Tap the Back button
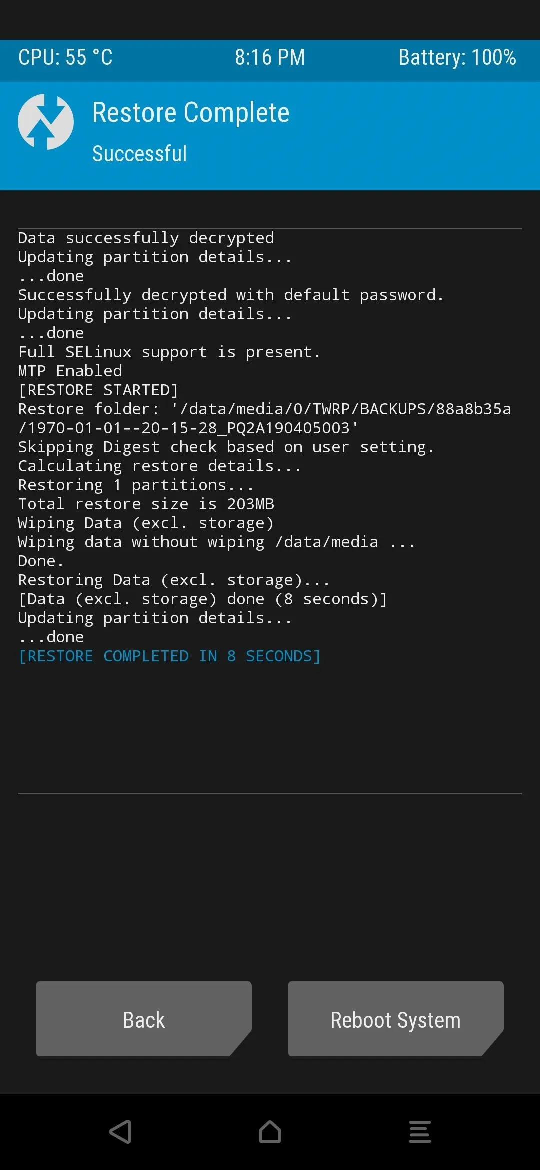 [144, 1019]
